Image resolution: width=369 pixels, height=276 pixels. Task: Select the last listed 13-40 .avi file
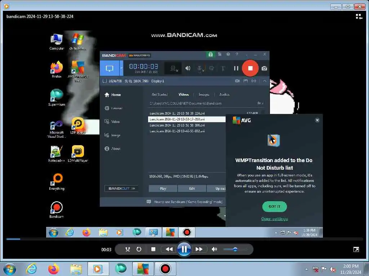pyautogui.click(x=187, y=131)
